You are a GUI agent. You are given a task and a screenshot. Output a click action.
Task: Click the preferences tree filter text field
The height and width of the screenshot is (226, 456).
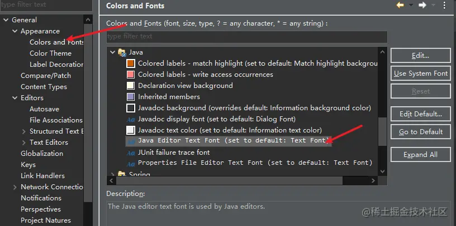[x=46, y=5]
